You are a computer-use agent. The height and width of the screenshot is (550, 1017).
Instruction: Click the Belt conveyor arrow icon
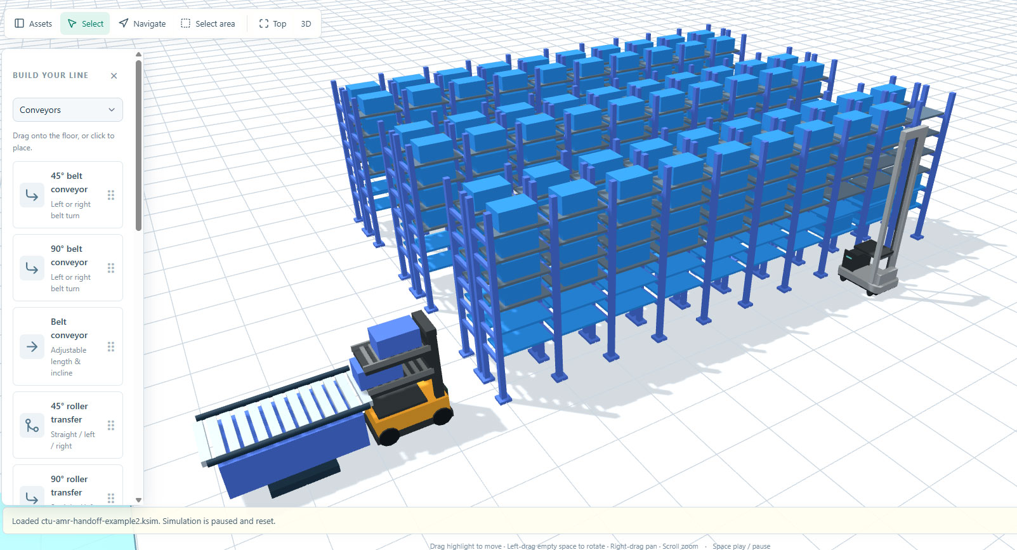pyautogui.click(x=32, y=346)
